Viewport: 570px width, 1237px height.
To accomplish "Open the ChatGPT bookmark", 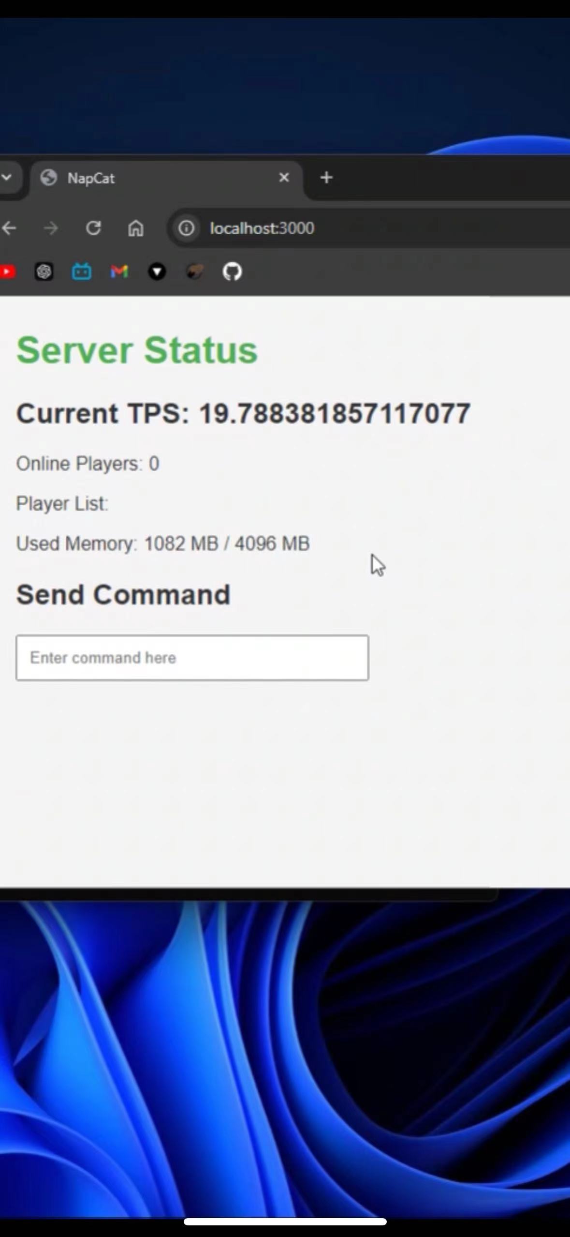I will [x=44, y=272].
